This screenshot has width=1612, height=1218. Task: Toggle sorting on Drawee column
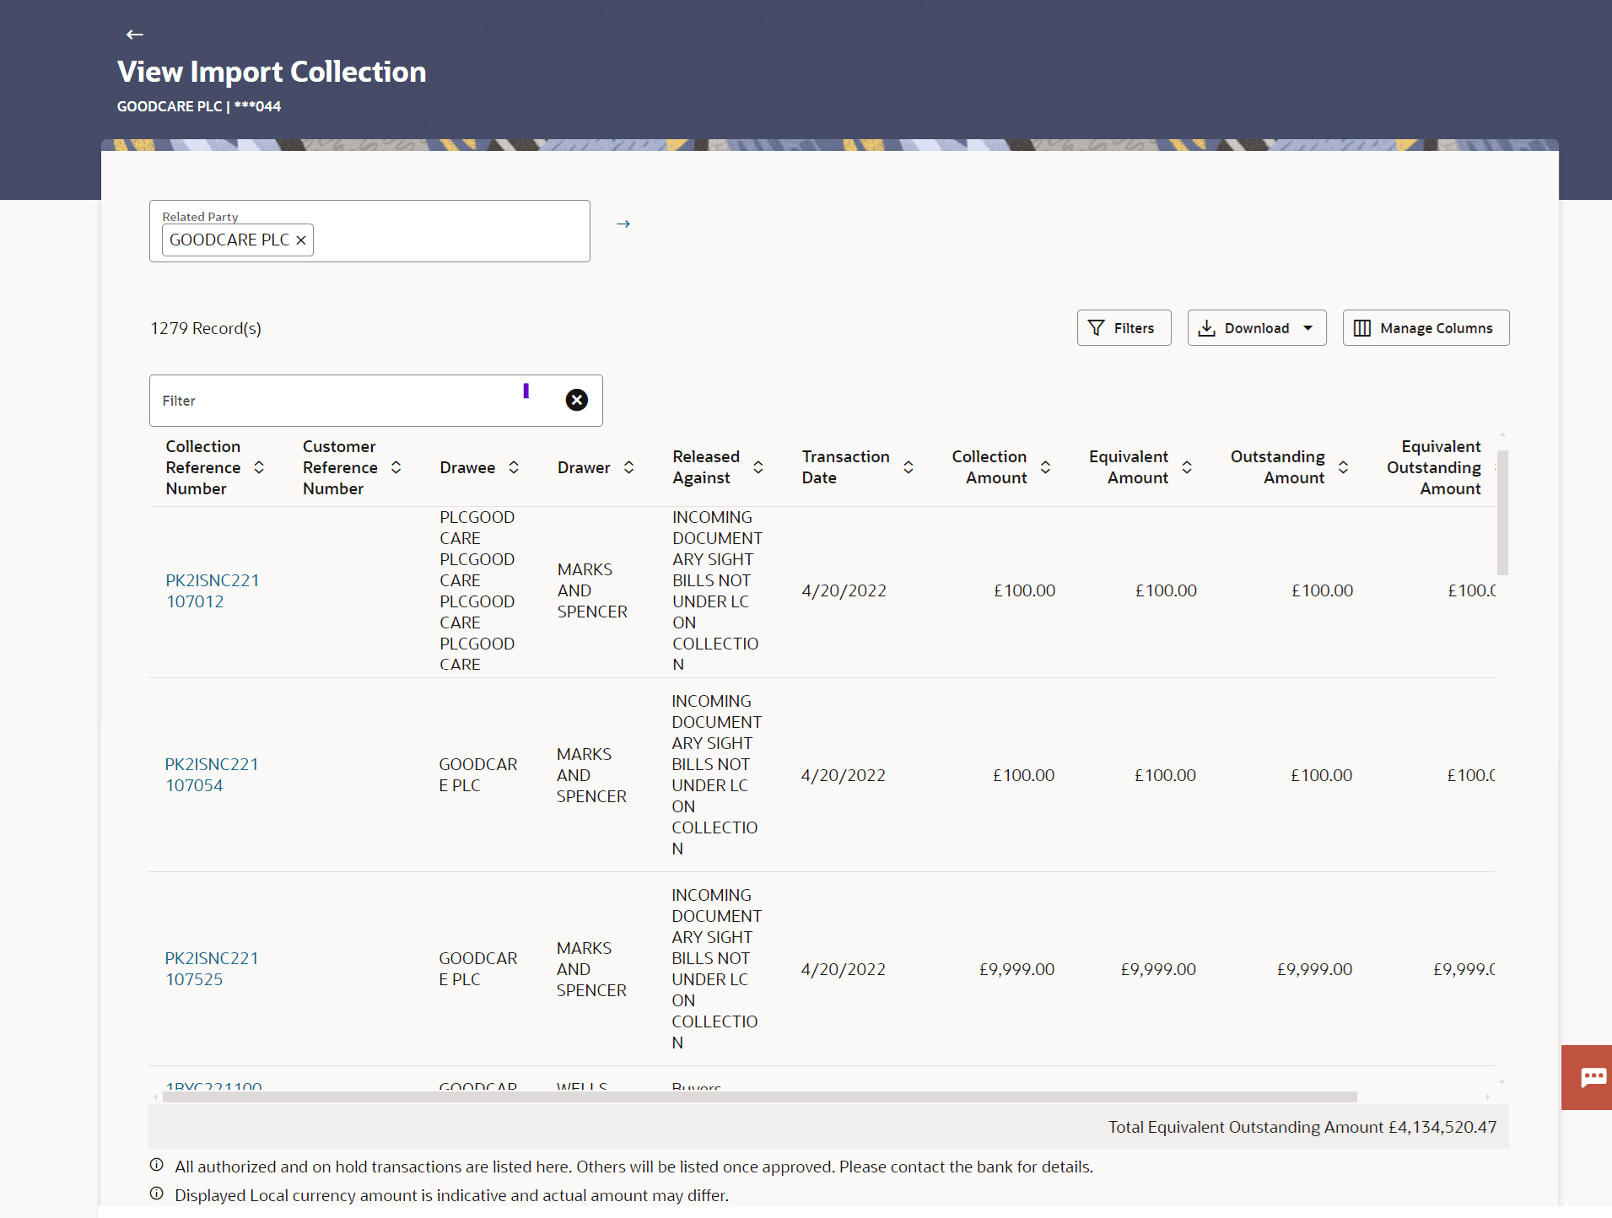click(x=515, y=466)
